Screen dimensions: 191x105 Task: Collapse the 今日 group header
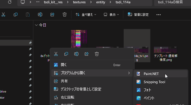coord(36,25)
